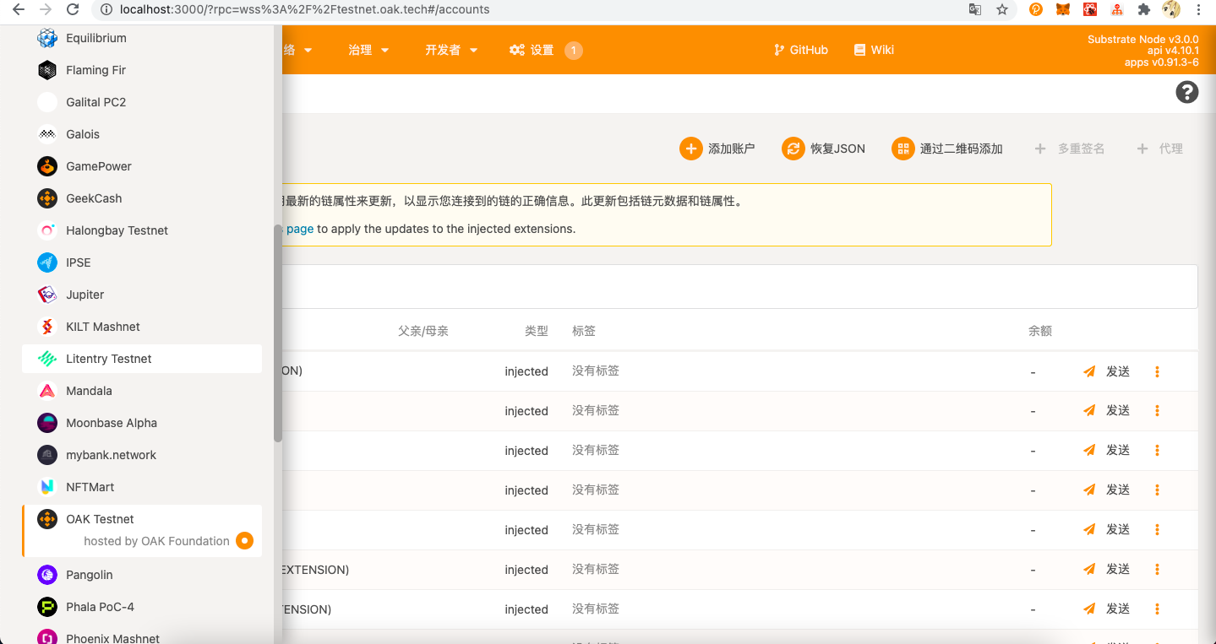The width and height of the screenshot is (1216, 644).
Task: Open the GitHub link in top bar
Action: [x=800, y=50]
